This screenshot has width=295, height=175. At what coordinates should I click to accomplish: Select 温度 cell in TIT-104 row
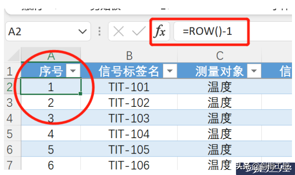(220, 134)
